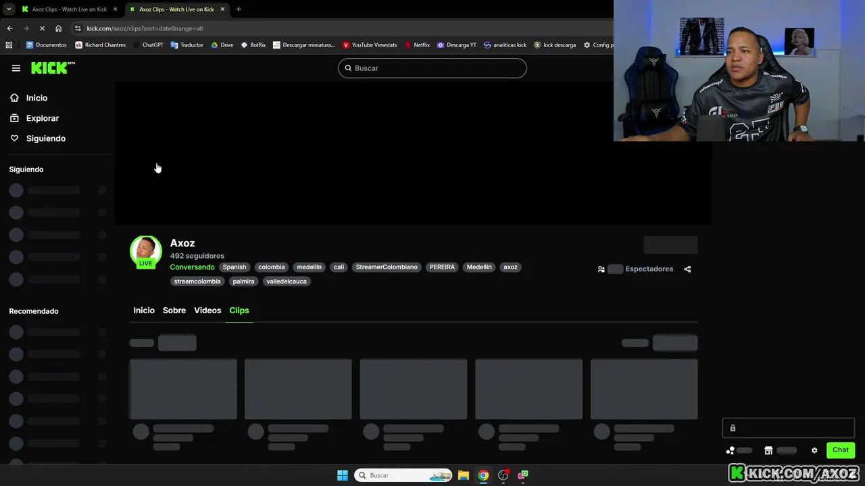Click the Windows taskbar Buscar search box
Screen dimensions: 865x486
point(403,475)
